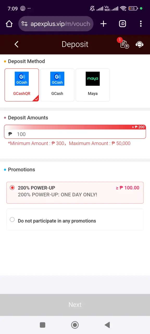Choose the GCash deposit method
150x334 pixels.
pos(57,85)
